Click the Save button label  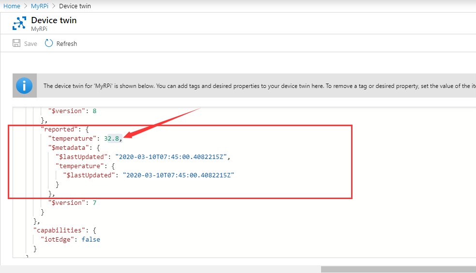point(31,43)
